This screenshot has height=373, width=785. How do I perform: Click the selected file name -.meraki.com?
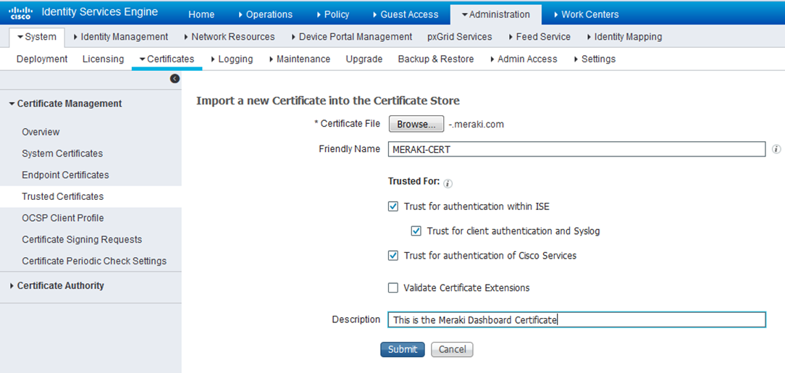[x=476, y=125]
